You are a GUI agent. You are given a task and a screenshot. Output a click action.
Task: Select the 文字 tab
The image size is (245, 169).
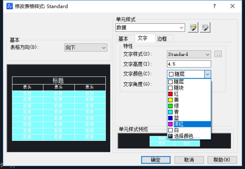point(143,38)
